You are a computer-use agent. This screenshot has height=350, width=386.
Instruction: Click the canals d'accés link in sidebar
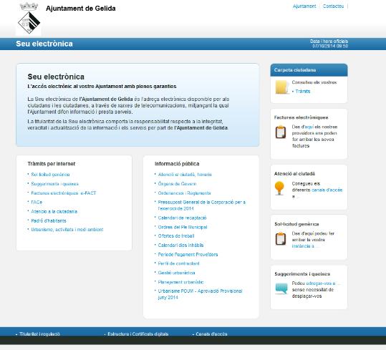[x=327, y=190]
